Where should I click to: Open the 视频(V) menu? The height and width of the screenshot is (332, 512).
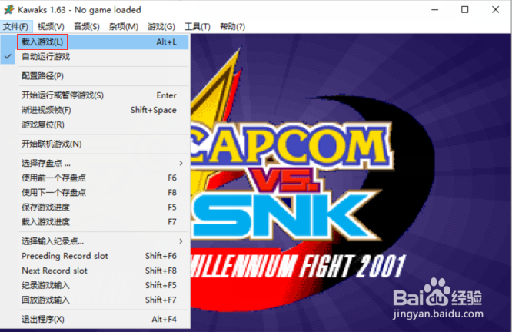click(x=51, y=26)
